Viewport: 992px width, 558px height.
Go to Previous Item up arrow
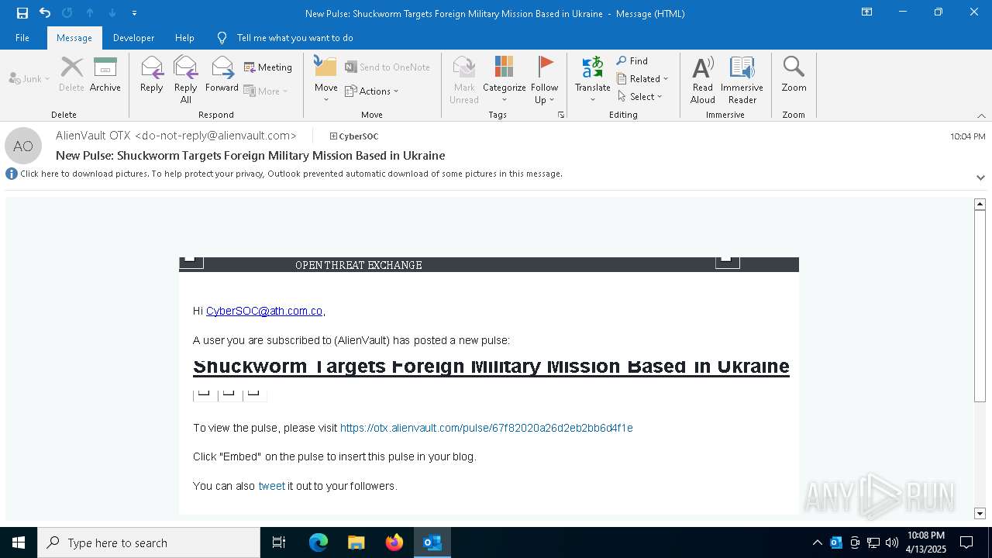tap(90, 13)
